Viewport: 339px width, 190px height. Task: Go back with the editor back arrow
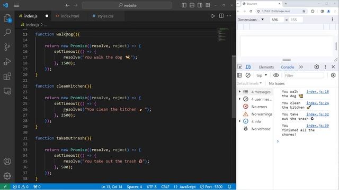pyautogui.click(x=67, y=5)
